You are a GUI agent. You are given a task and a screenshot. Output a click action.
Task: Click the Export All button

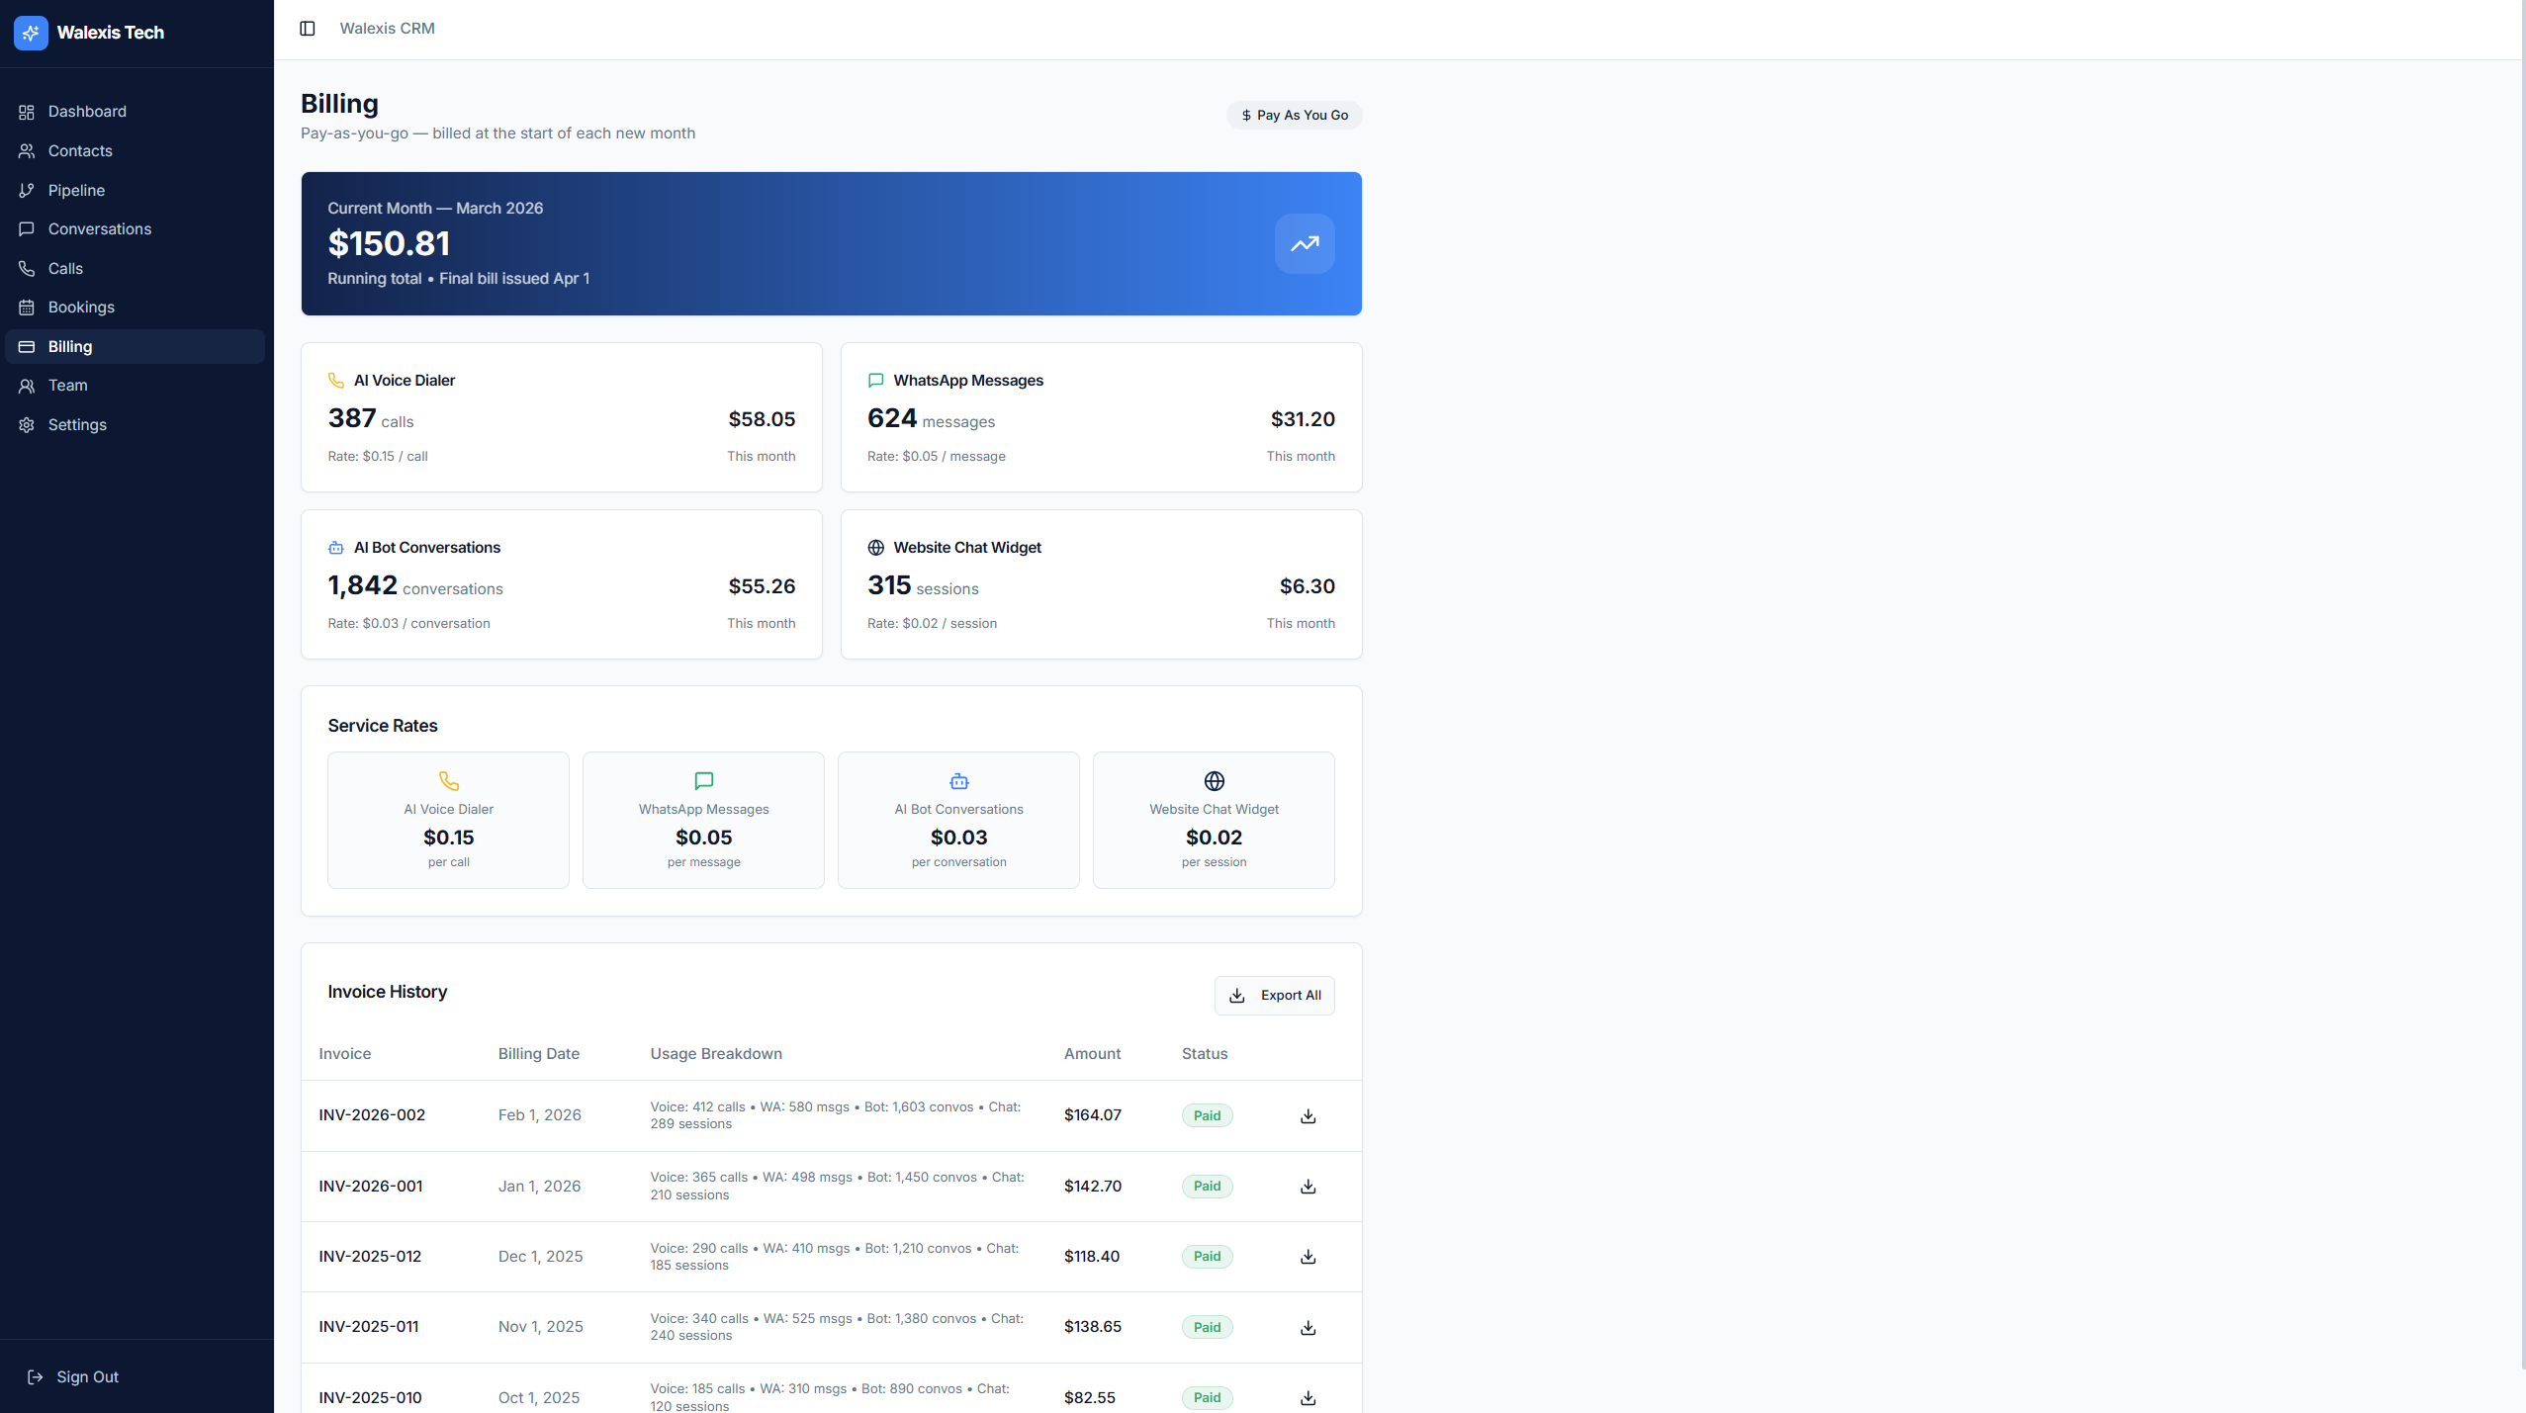pos(1274,995)
